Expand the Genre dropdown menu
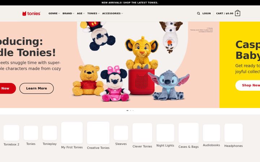Viewport: 260px width, 162px height. [54, 13]
